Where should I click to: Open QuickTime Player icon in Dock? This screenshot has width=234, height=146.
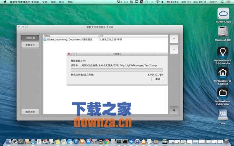pos(137,141)
